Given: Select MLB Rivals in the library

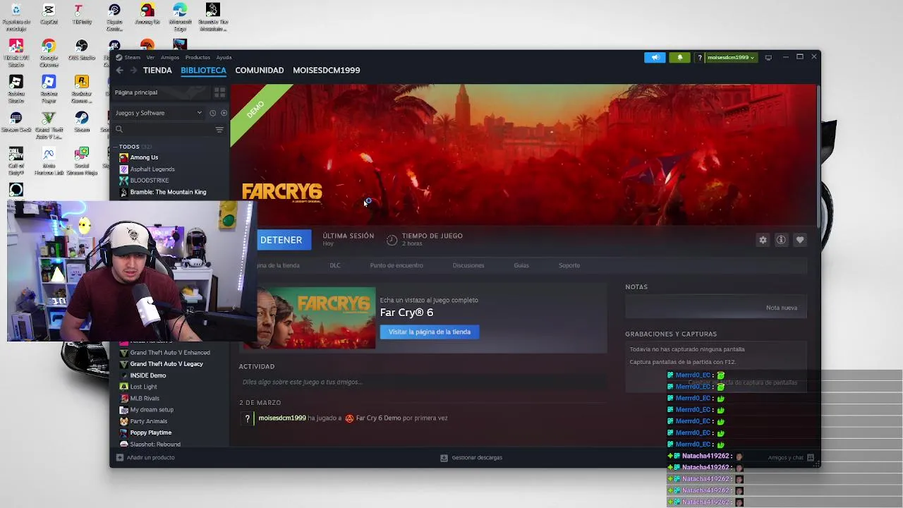Looking at the screenshot, I should (145, 399).
